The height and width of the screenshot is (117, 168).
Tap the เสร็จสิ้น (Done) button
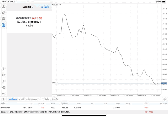(45, 7)
